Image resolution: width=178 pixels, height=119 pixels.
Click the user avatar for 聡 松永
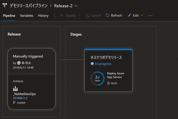click(19, 63)
